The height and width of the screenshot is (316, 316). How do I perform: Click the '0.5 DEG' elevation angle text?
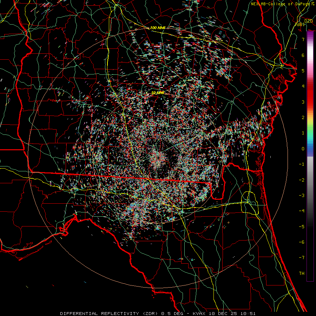pos(172,314)
